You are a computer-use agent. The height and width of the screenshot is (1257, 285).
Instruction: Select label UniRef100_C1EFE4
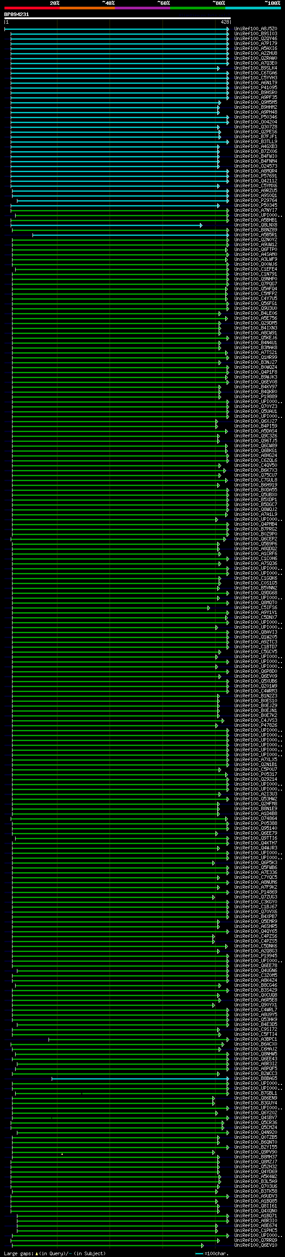coord(256,269)
